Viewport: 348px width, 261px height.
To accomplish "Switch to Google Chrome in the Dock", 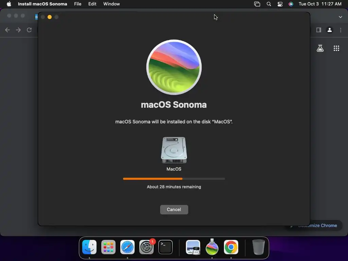I will (x=231, y=247).
